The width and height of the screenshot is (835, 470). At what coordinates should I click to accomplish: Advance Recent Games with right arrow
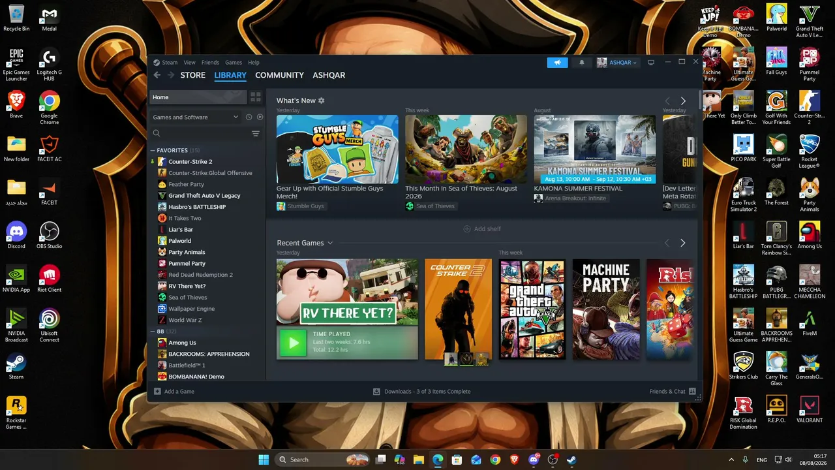click(x=683, y=243)
